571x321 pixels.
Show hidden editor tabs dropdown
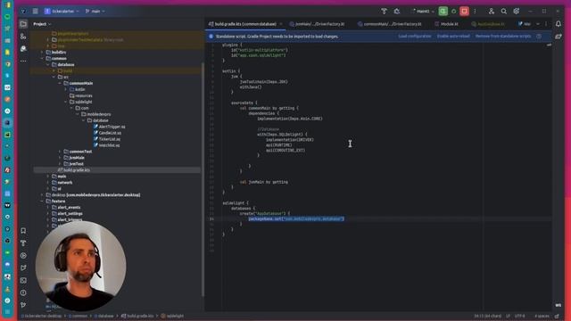[x=538, y=24]
